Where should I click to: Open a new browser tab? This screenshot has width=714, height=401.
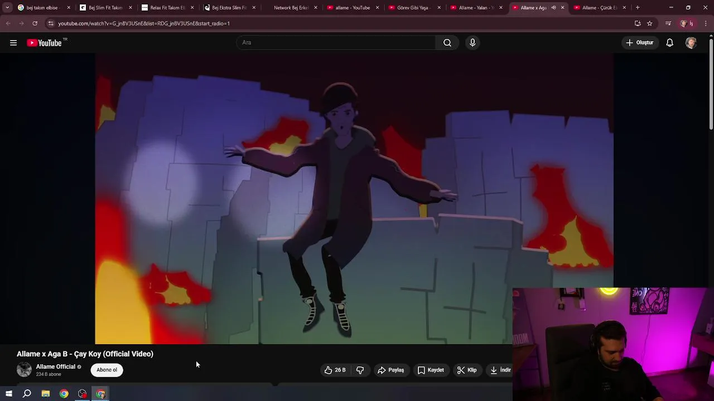click(x=638, y=8)
